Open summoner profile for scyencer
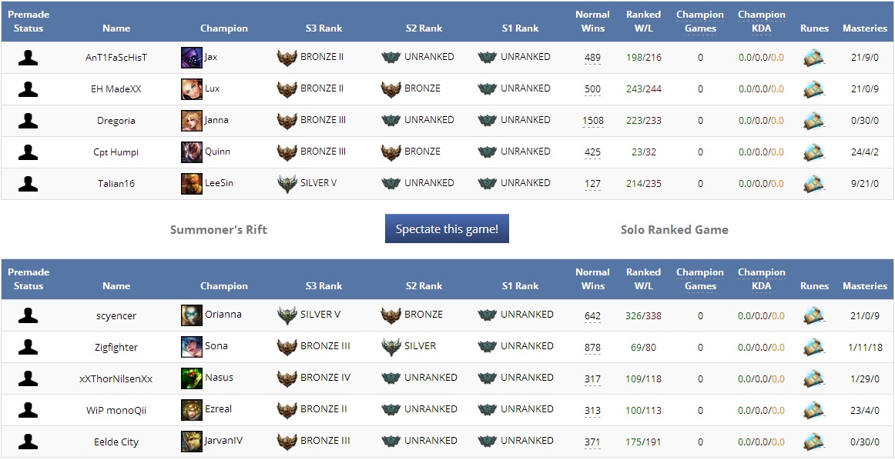Viewport: 895px width, 460px height. coord(116,315)
